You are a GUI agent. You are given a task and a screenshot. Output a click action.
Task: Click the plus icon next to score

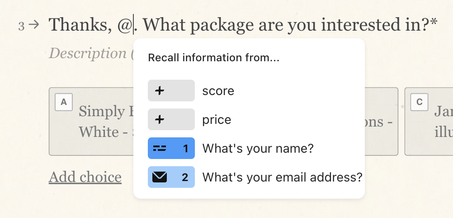point(160,91)
